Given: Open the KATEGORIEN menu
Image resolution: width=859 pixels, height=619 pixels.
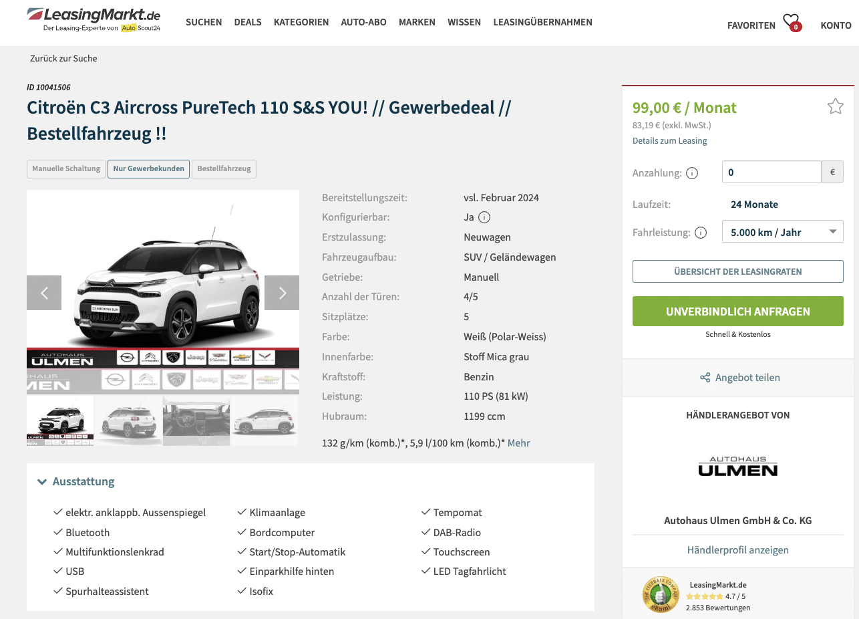Looking at the screenshot, I should 301,22.
